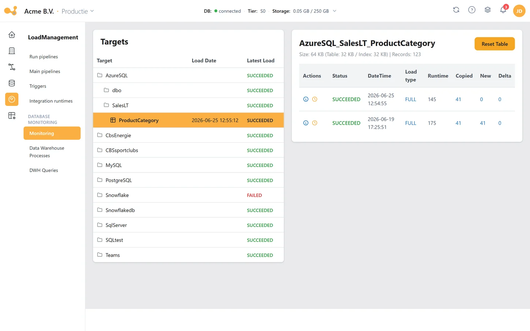The width and height of the screenshot is (530, 331).
Task: Click folder icon of dbo row
Action: pos(106,90)
